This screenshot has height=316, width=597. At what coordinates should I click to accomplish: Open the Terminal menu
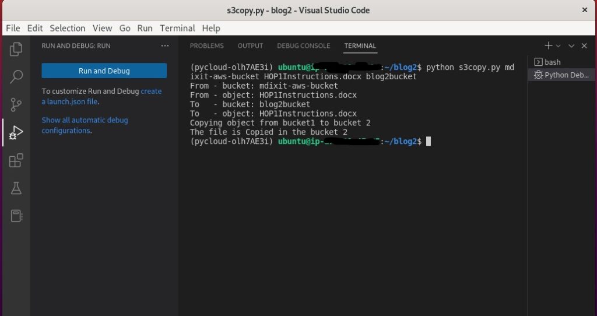pyautogui.click(x=177, y=28)
